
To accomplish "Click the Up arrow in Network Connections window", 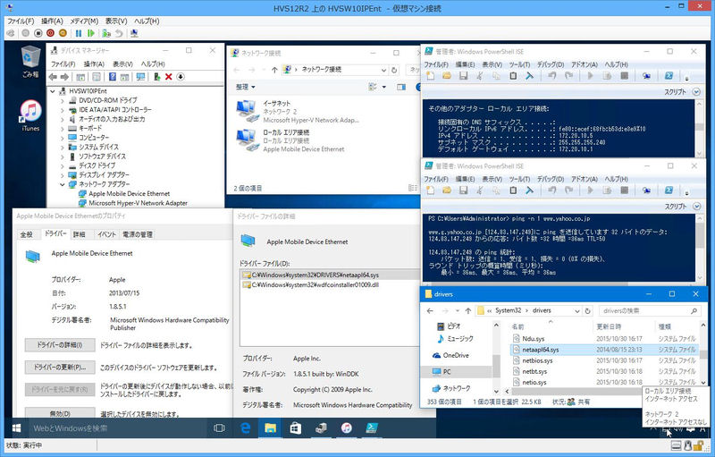I will [274, 70].
